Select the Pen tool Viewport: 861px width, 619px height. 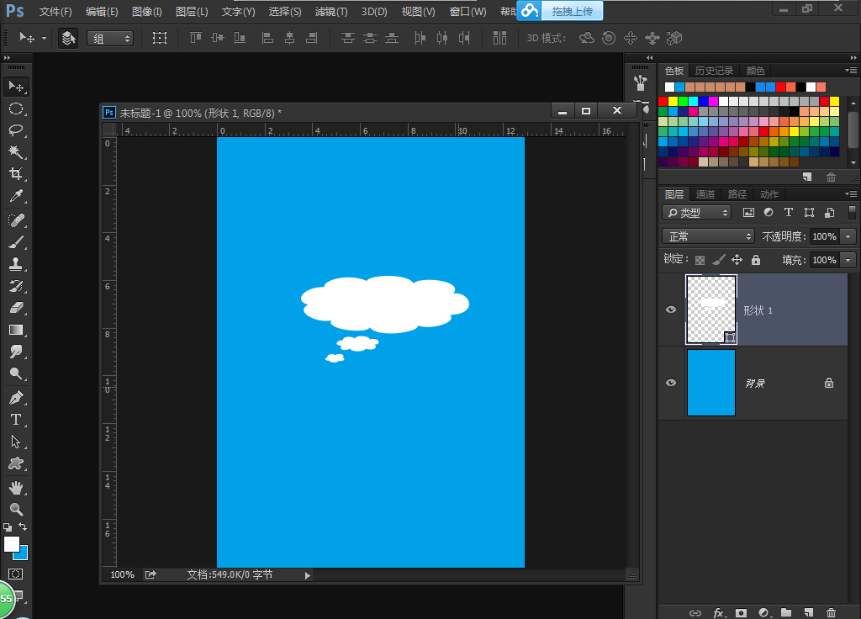coord(15,397)
